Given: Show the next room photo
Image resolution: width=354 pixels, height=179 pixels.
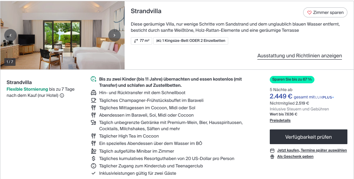Looking at the screenshot, I should pyautogui.click(x=114, y=35).
